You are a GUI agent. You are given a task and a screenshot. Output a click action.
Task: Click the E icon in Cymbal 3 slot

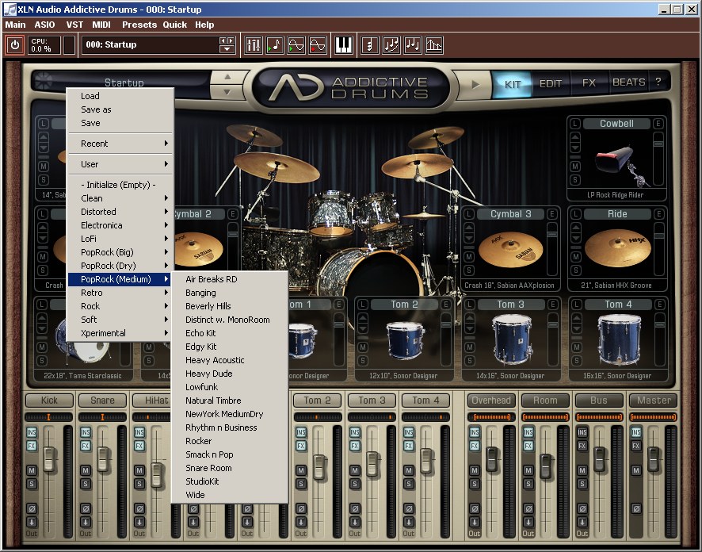tap(552, 214)
